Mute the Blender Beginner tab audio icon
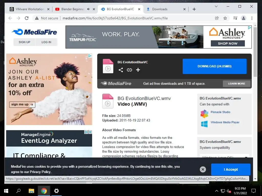This screenshot has height=196, width=262. click(88, 9)
